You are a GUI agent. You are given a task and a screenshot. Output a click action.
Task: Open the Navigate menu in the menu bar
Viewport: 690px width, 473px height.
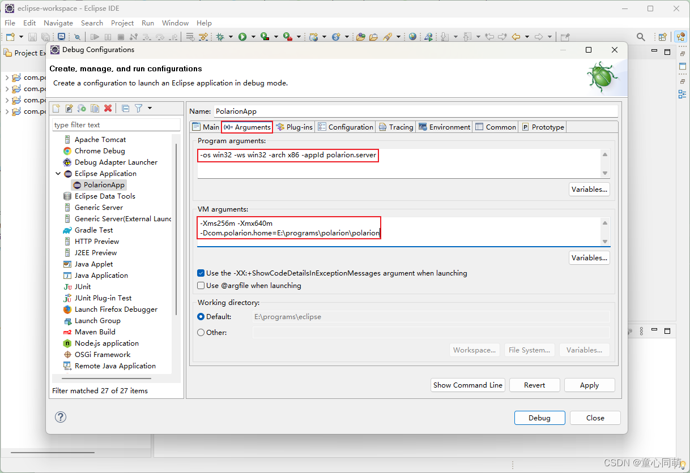pos(58,23)
